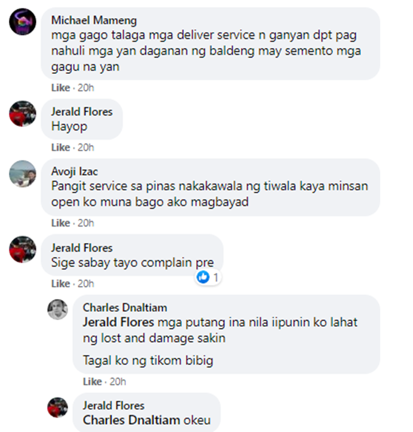Viewport: 413px width, 432px height.
Task: Click Jerald Flores avatar beside complain comment
Action: 23,249
